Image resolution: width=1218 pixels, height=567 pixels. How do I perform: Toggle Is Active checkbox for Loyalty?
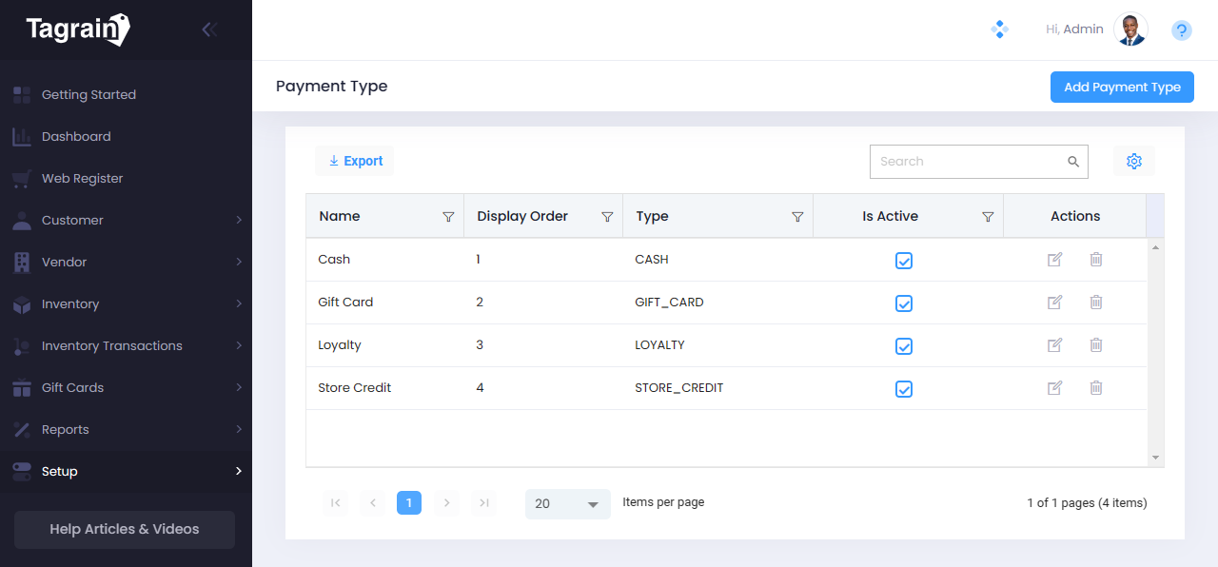tap(904, 346)
